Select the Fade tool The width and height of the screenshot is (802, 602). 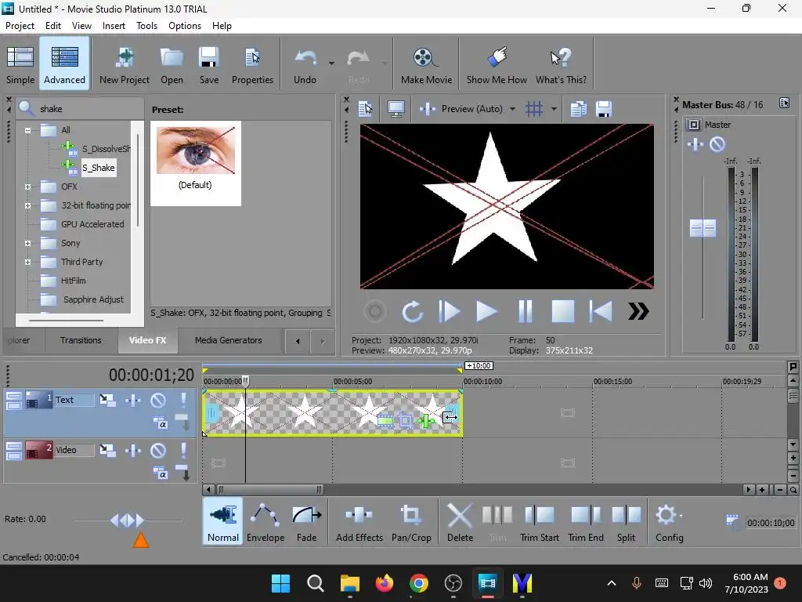[306, 522]
